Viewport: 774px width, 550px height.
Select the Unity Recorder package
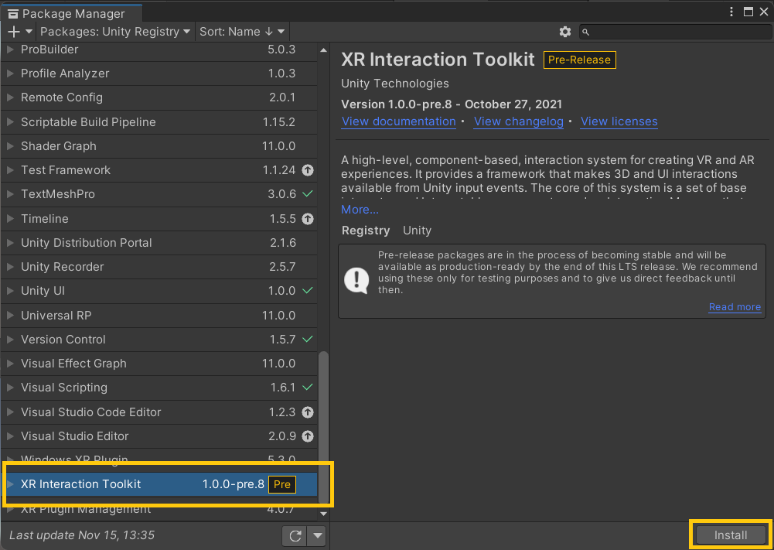(159, 267)
